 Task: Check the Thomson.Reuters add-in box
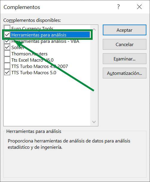(7, 53)
